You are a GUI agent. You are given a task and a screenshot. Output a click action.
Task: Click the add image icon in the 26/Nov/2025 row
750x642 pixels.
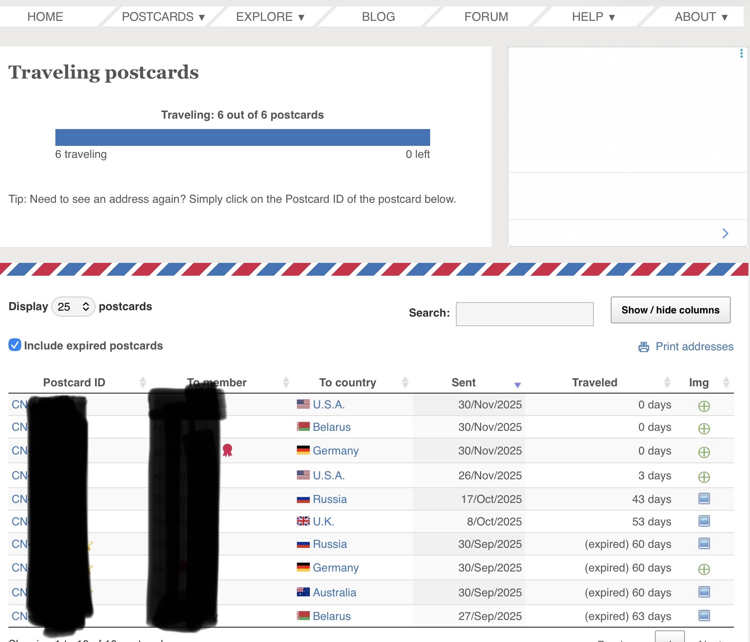coord(704,477)
